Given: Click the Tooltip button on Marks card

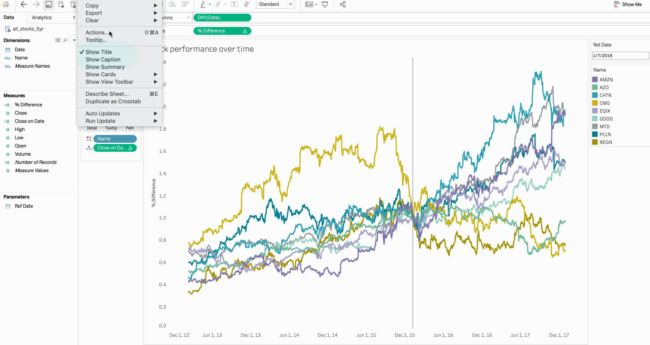Looking at the screenshot, I should pos(111,128).
